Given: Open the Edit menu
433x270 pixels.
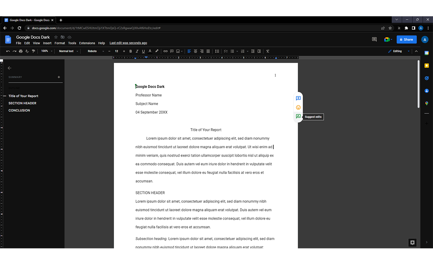Looking at the screenshot, I should [27, 43].
